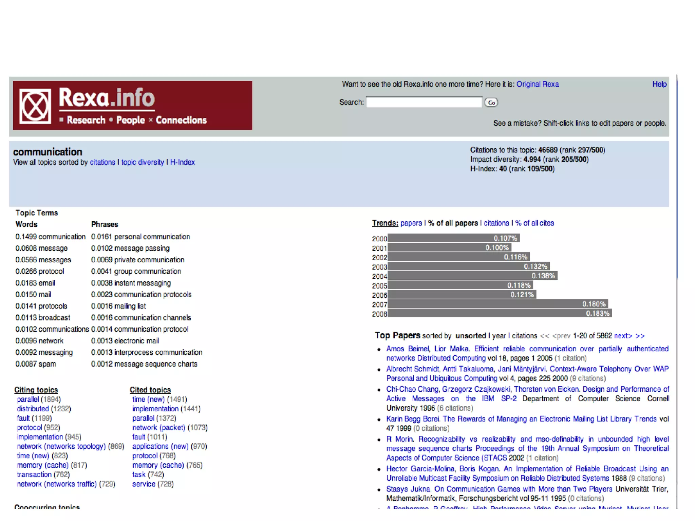695x521 pixels.
Task: Open the Original Rexa link
Action: pos(537,84)
